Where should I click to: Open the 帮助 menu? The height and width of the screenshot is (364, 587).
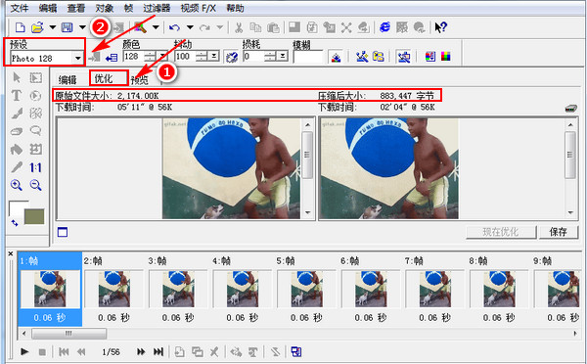tap(235, 8)
